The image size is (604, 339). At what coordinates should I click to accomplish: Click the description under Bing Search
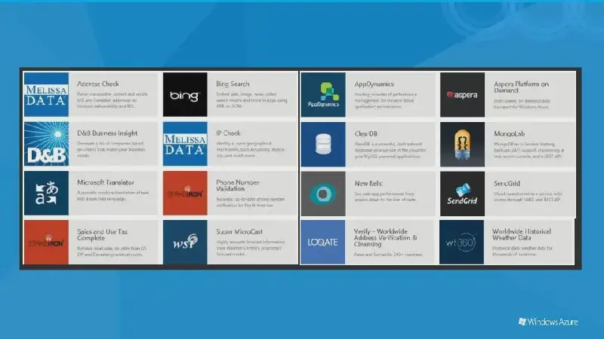251,100
